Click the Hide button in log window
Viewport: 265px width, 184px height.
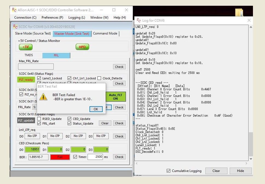(x=240, y=171)
